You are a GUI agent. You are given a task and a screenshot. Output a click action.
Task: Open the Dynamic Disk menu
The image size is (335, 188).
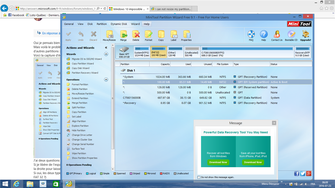click(119, 24)
